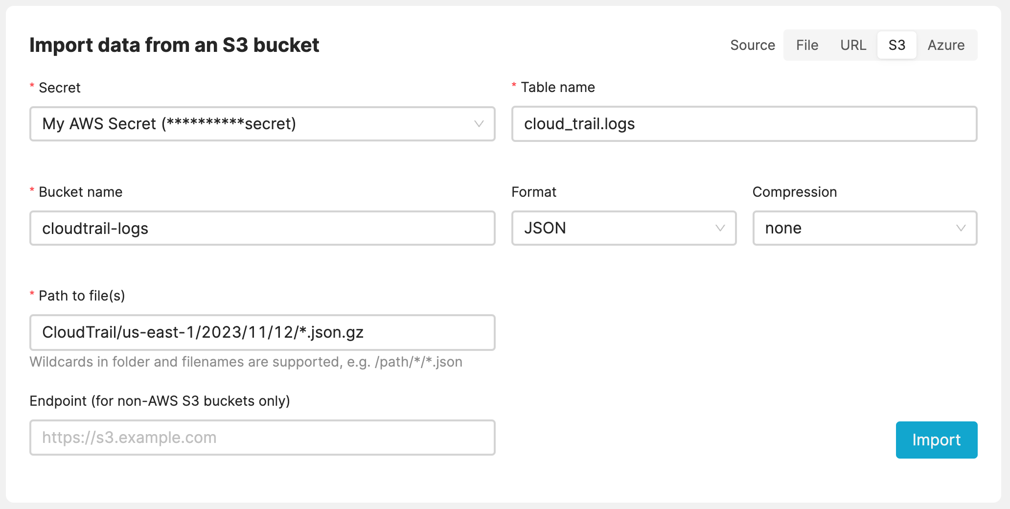Click the wildcards hint text
This screenshot has width=1010, height=509.
tap(246, 362)
